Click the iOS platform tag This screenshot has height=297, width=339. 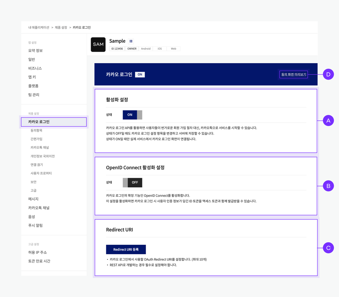160,49
